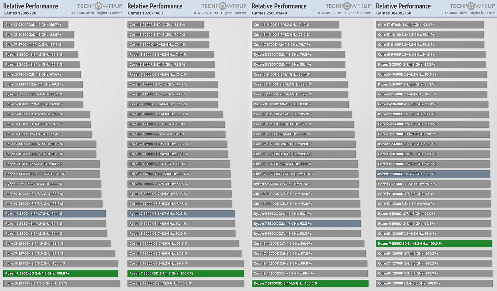
Task: Click the 'Core i5-10600K 4.1/4.8 GHz: 75.8 %' bar
Action: (47, 114)
